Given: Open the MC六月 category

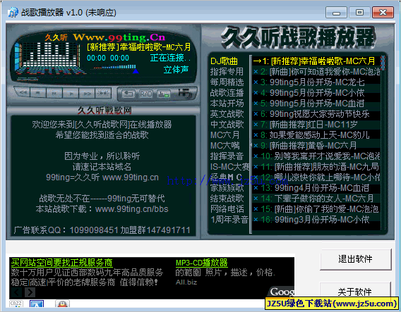Looking at the screenshot, I should 225,135.
